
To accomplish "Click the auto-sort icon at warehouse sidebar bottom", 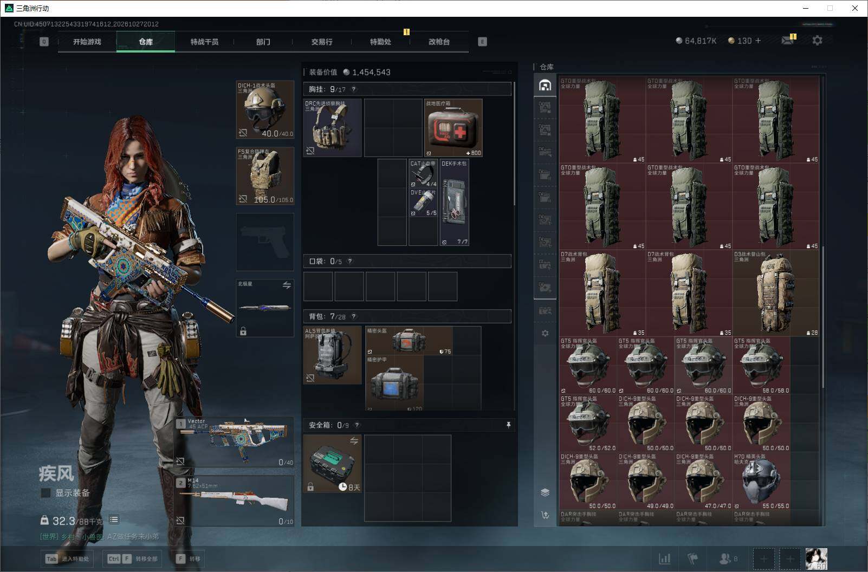I will [x=545, y=515].
